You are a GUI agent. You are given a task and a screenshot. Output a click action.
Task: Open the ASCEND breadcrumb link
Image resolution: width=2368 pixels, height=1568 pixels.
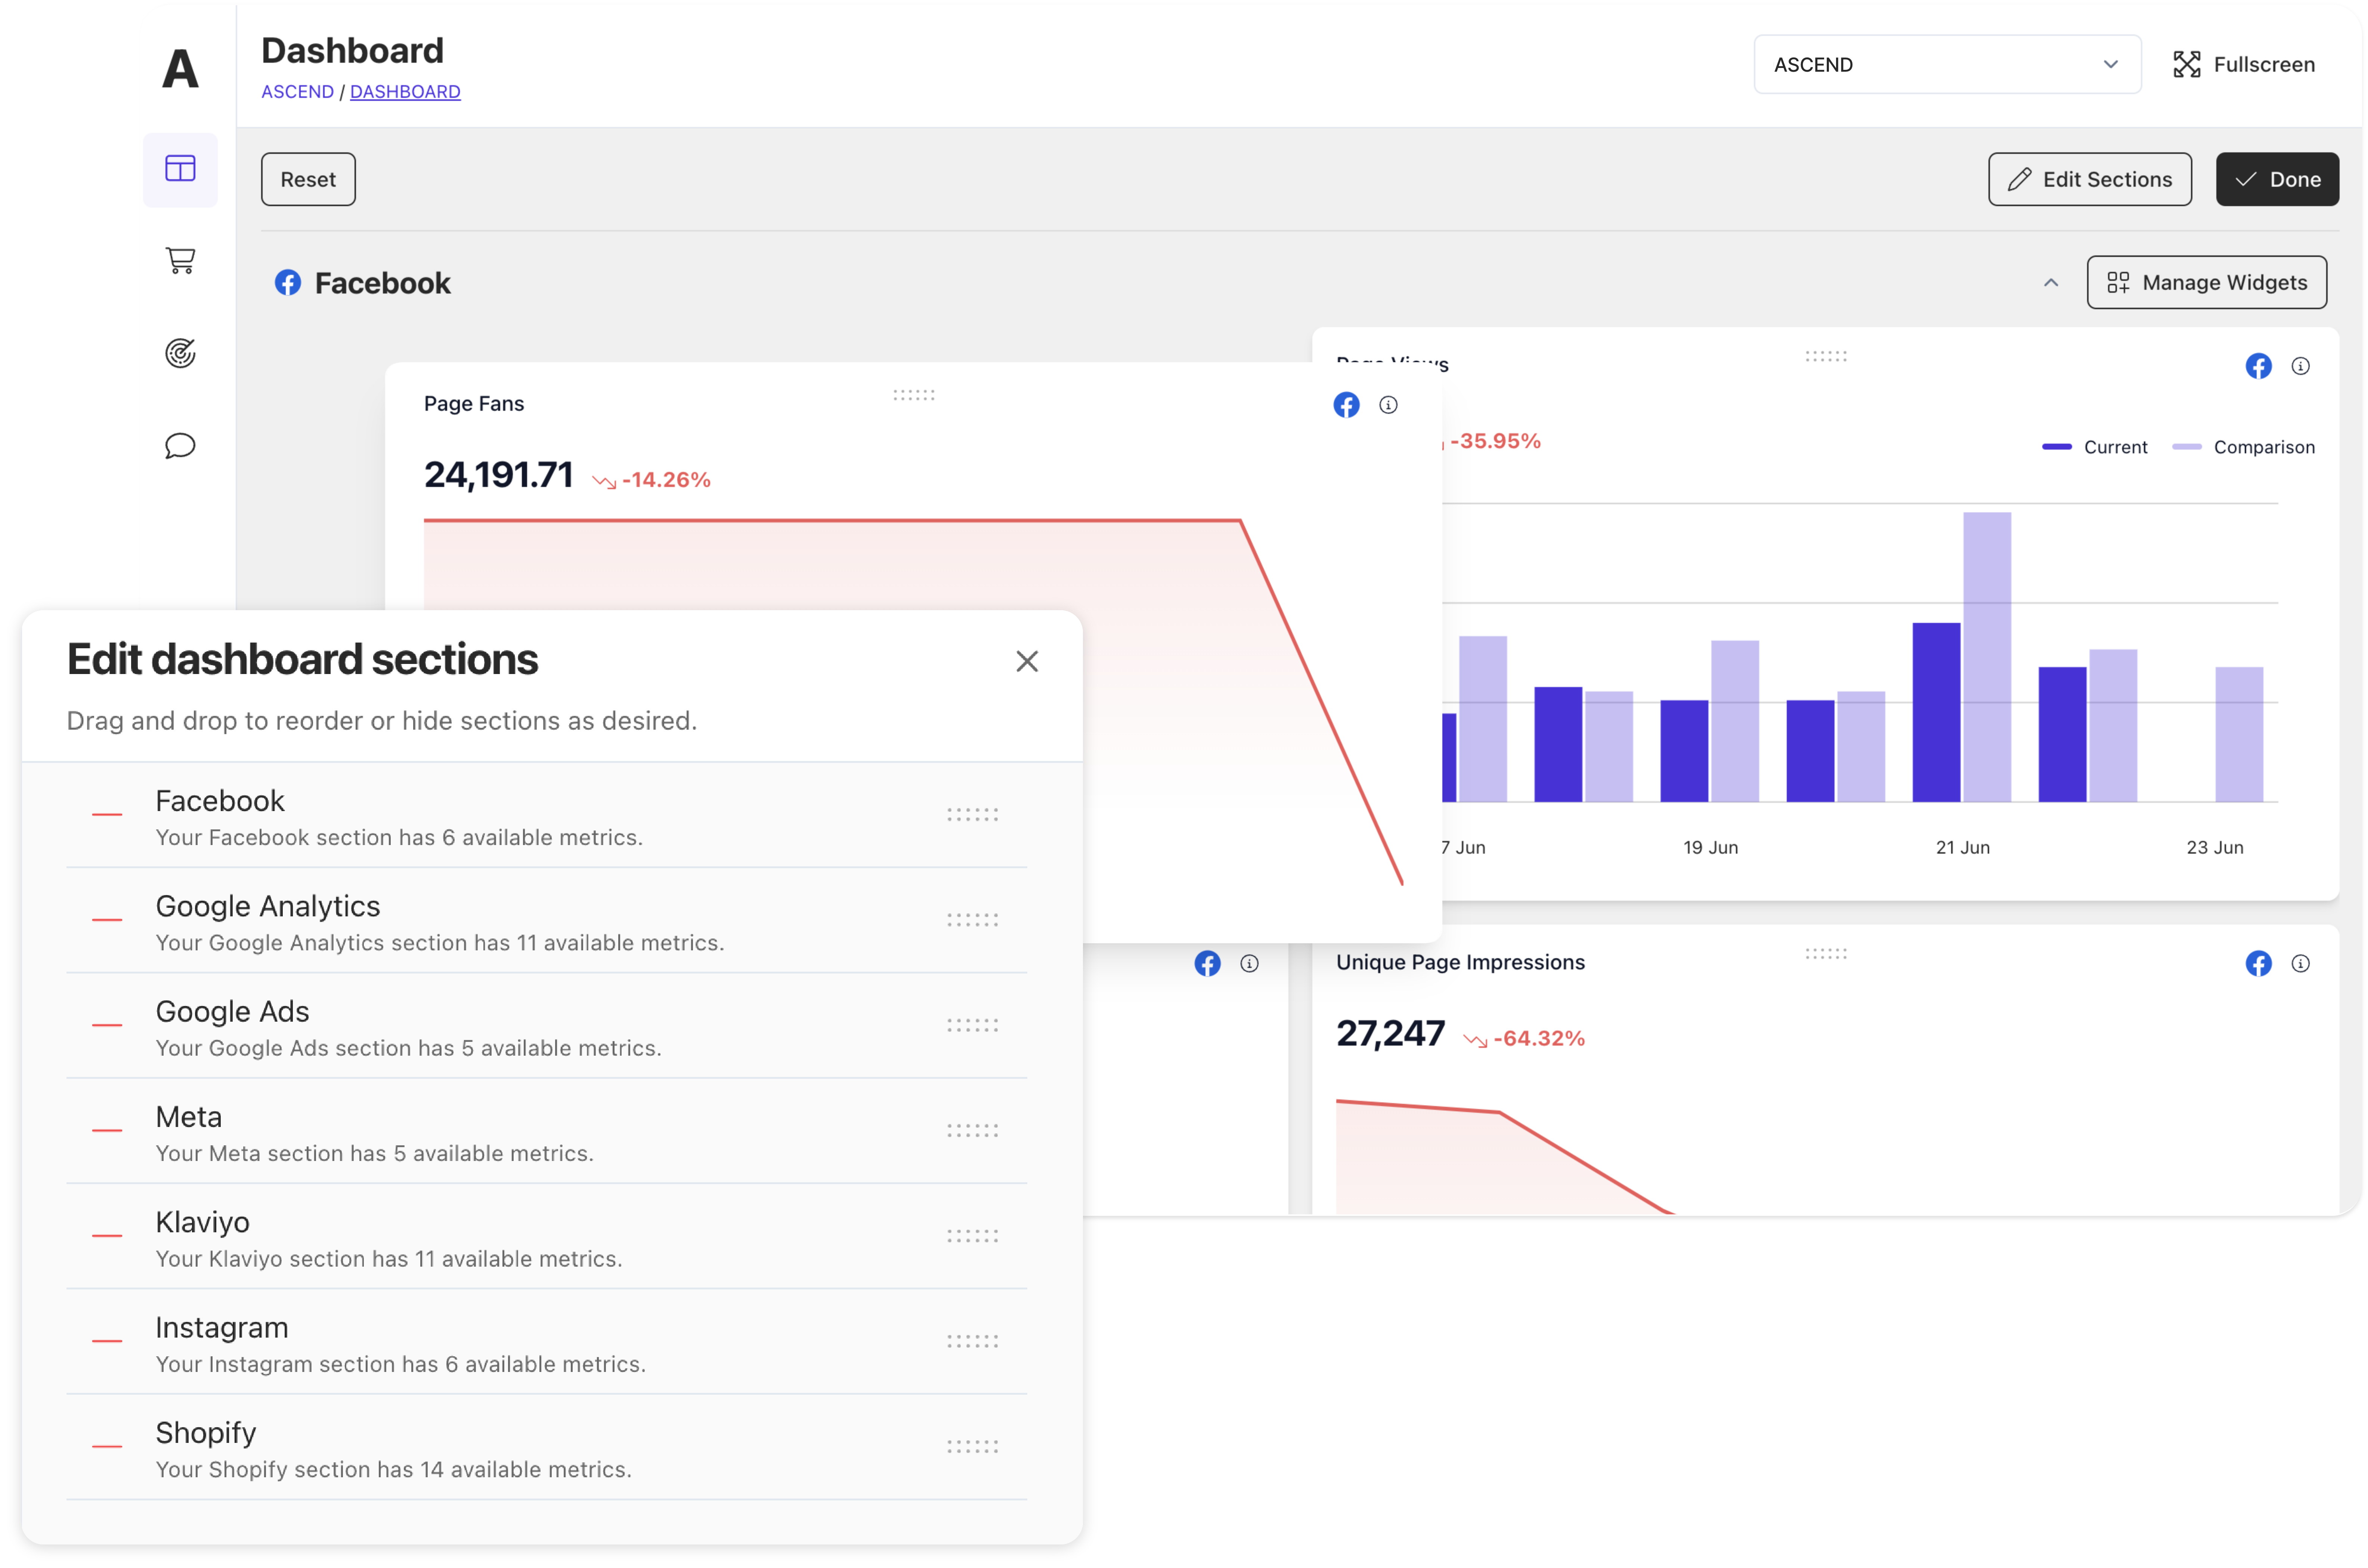pyautogui.click(x=297, y=91)
